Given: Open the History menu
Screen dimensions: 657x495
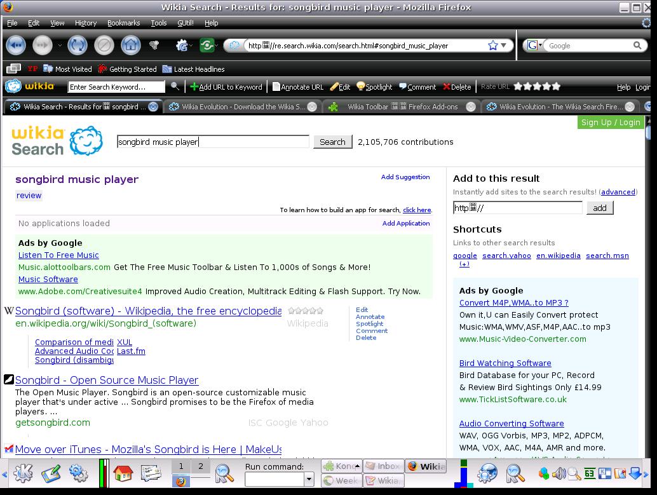Looking at the screenshot, I should [86, 23].
